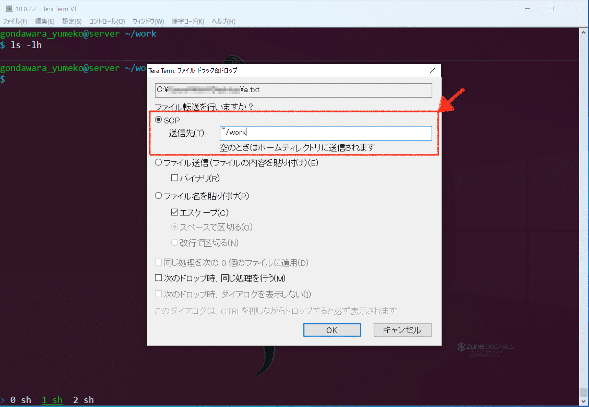Open the コントロール(O) menu
Image resolution: width=589 pixels, height=407 pixels.
[x=107, y=22]
